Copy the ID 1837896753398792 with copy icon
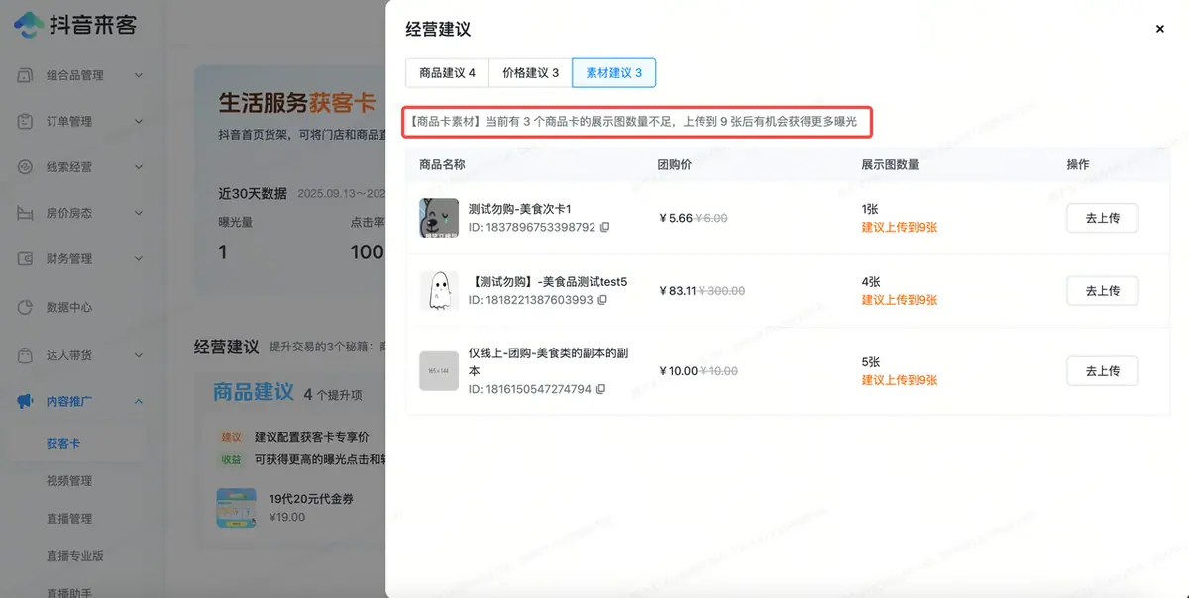1189x598 pixels. 605,227
